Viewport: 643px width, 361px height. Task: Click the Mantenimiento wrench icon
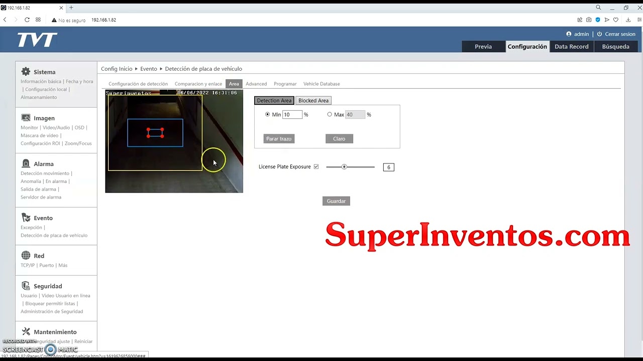26,331
